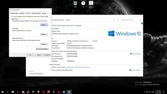The height and width of the screenshot is (94, 167).
Task: Select the Product ID number text
Action: [65, 70]
